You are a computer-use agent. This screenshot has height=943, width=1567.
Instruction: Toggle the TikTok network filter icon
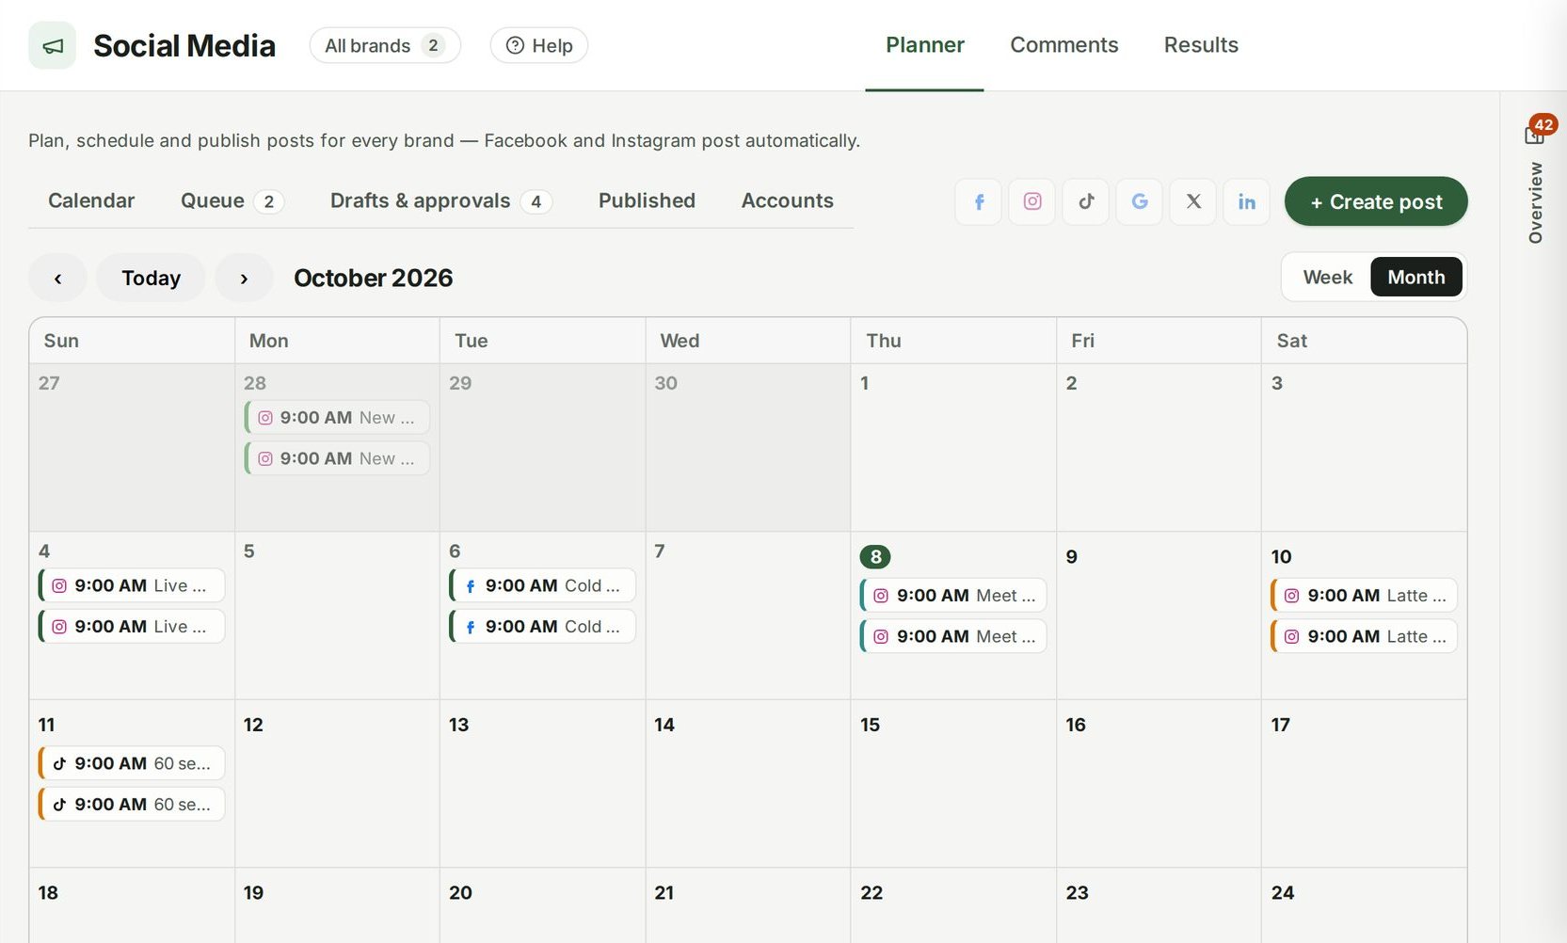pos(1086,201)
